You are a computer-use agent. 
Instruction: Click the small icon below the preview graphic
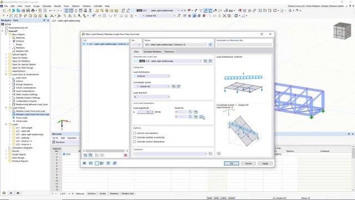coord(219,154)
